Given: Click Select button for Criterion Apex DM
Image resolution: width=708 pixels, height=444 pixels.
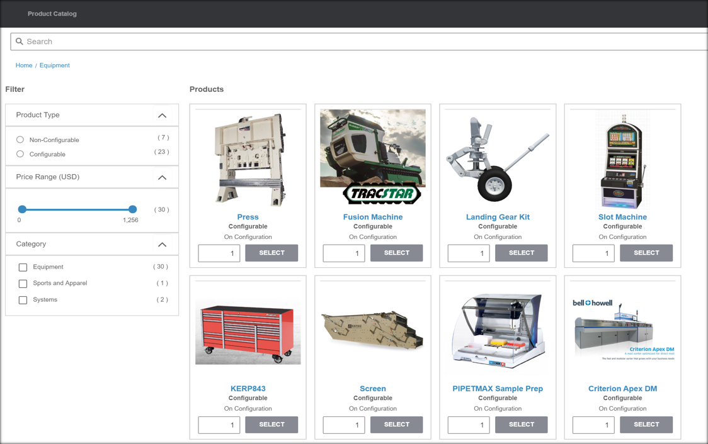Looking at the screenshot, I should click(646, 425).
